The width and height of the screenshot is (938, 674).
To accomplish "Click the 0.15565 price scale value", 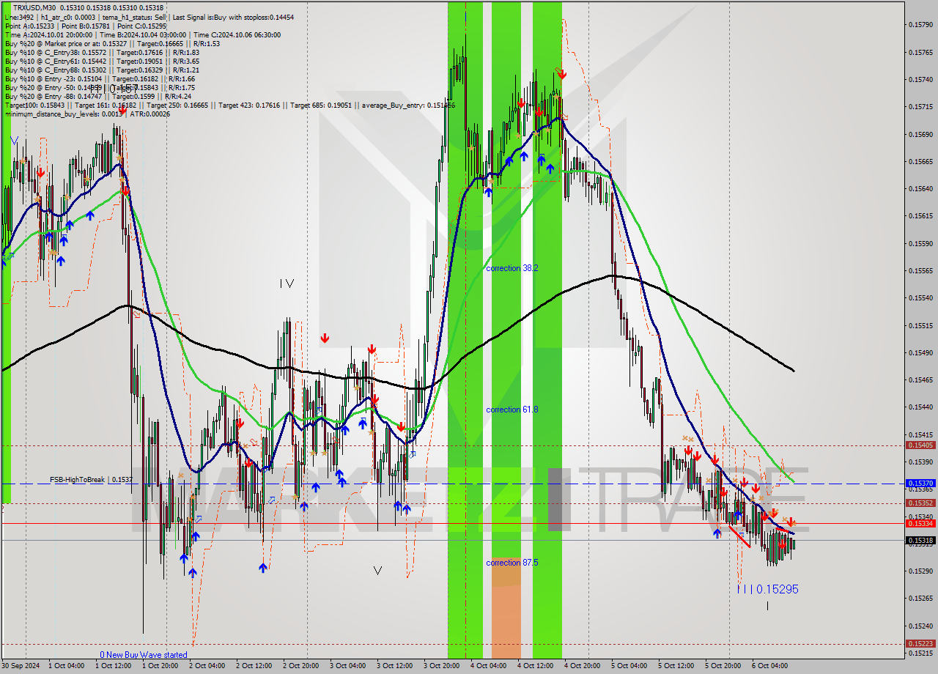I will pyautogui.click(x=920, y=270).
